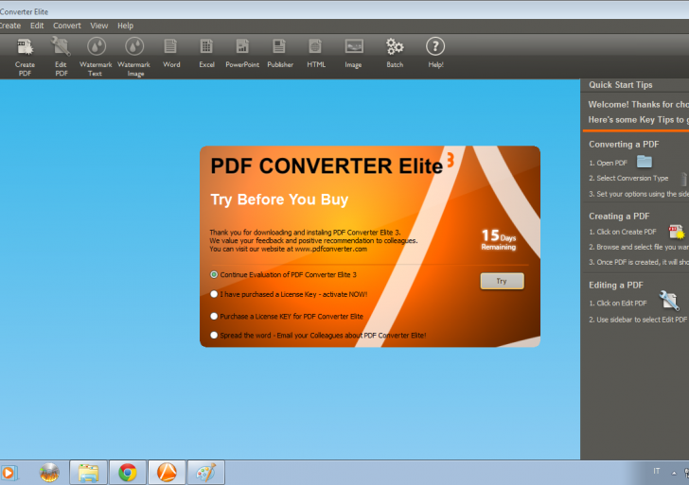This screenshot has height=485, width=689.
Task: Launch Google Chrome from the taskbar
Action: [128, 472]
